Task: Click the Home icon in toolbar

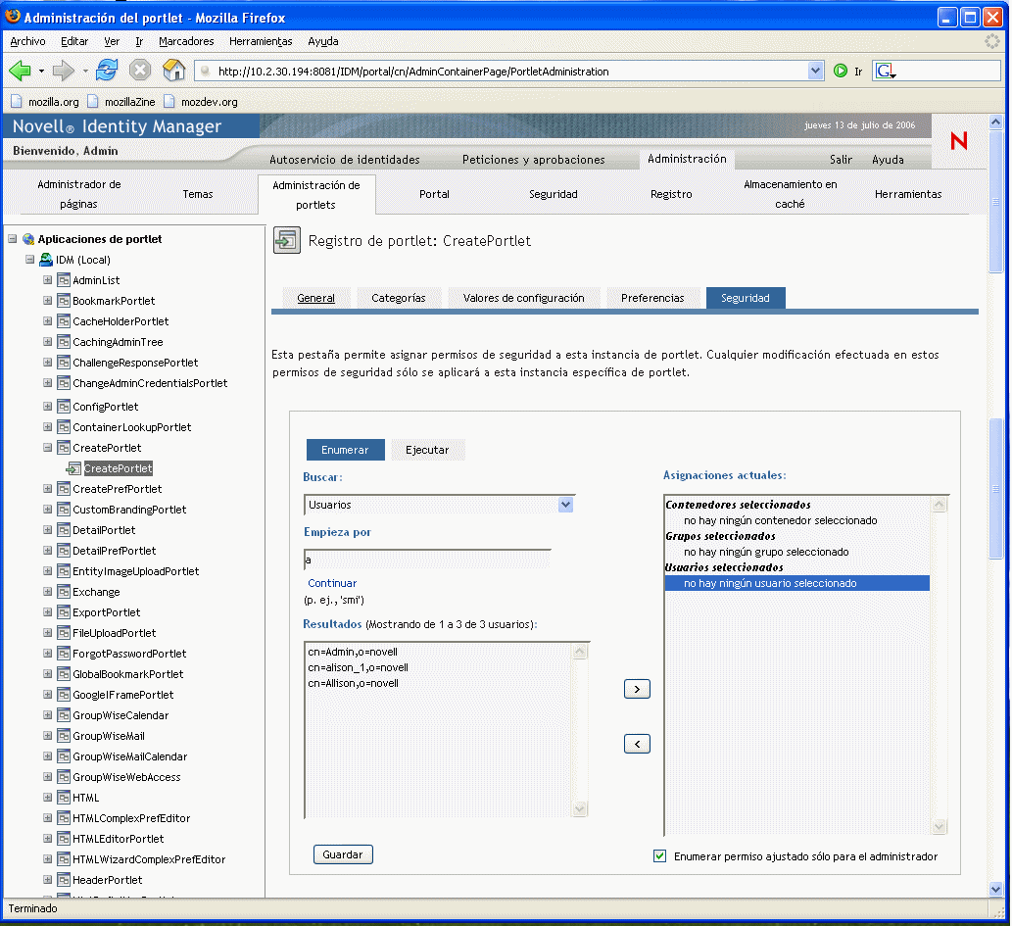Action: point(173,71)
